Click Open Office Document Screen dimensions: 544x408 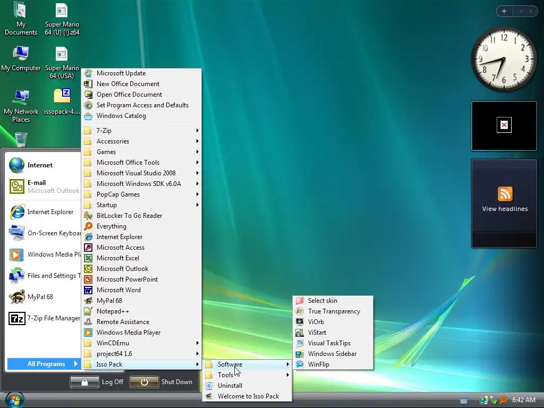tap(141, 95)
